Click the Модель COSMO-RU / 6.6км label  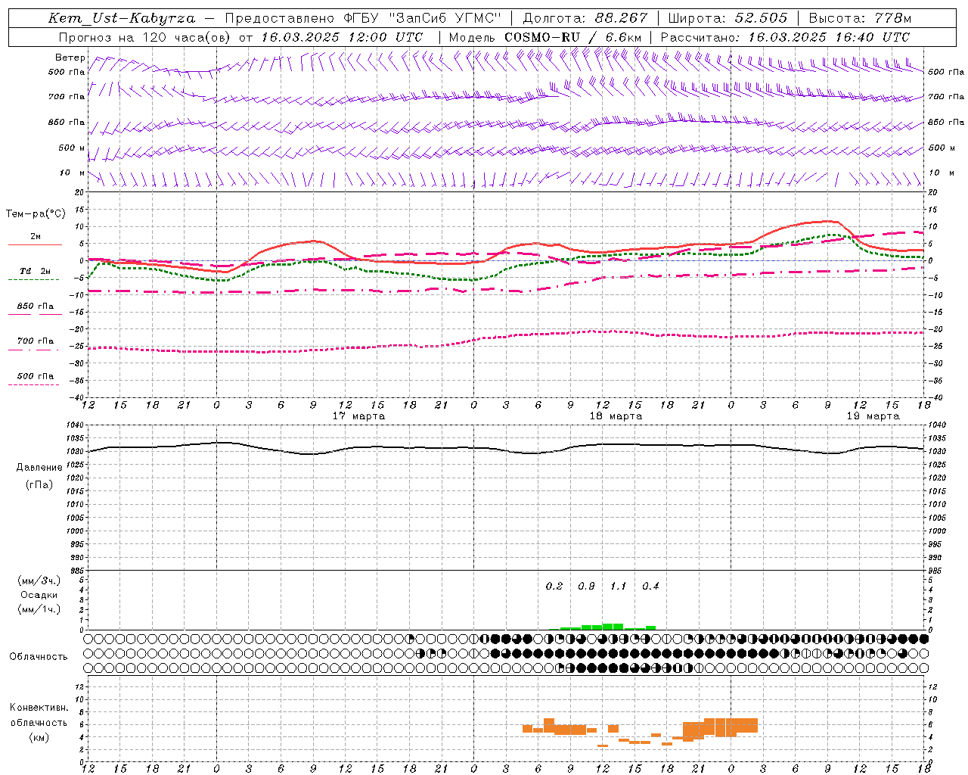click(x=545, y=37)
